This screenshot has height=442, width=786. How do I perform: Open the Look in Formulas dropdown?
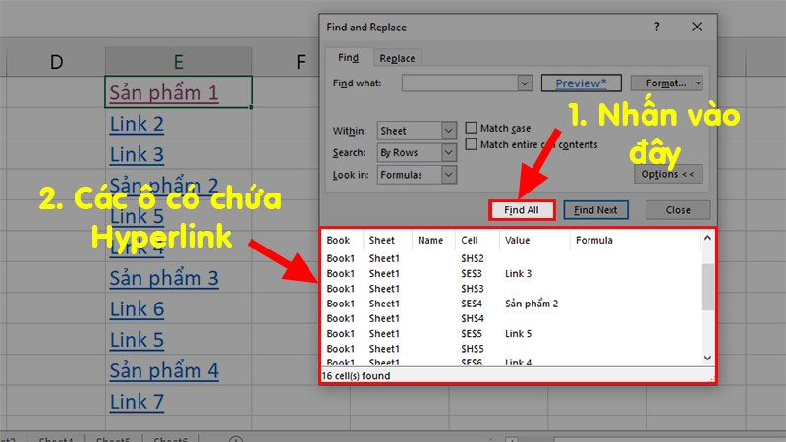(x=448, y=174)
